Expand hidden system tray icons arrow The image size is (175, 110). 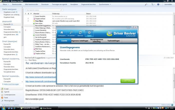click(151, 108)
